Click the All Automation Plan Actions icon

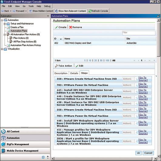8,34
